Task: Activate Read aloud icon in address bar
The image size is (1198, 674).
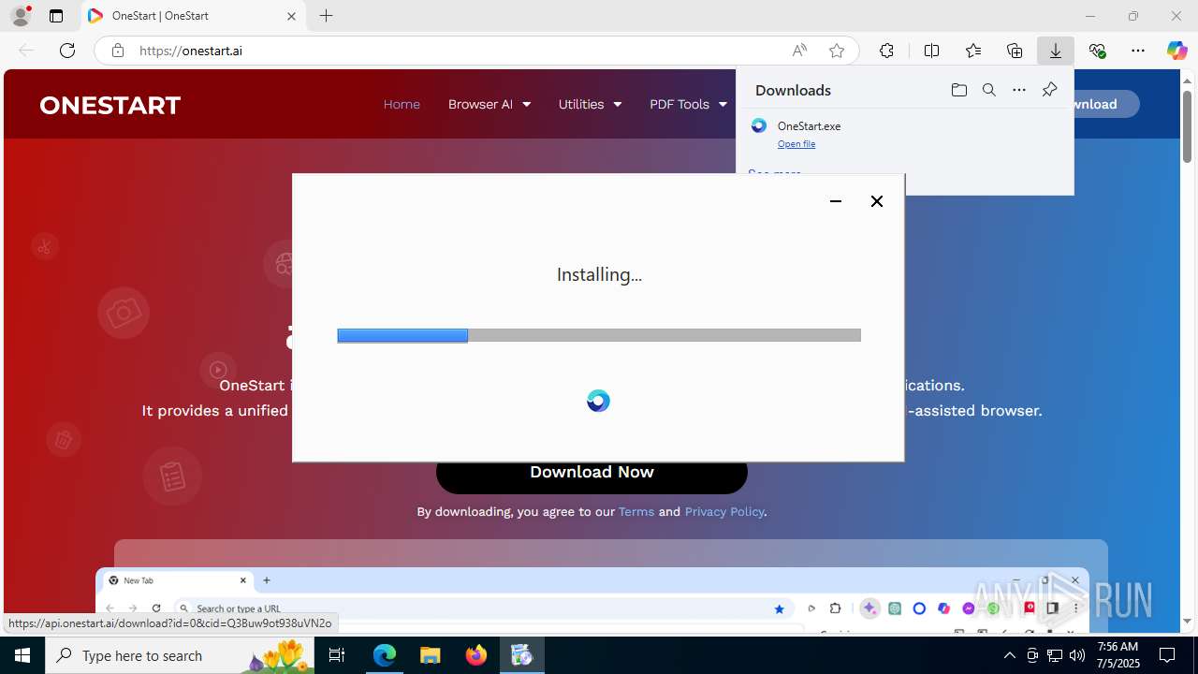Action: (799, 51)
